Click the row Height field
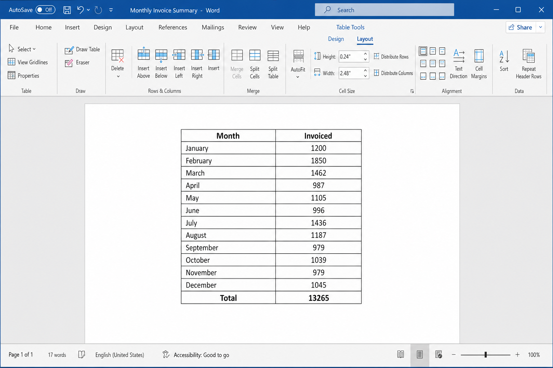The width and height of the screenshot is (553, 368). [x=350, y=56]
